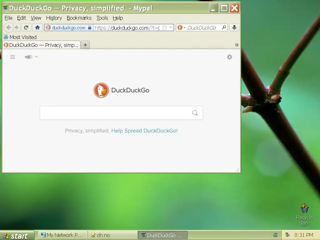The height and width of the screenshot is (240, 320).
Task: Open the History menu
Action: 54,18
